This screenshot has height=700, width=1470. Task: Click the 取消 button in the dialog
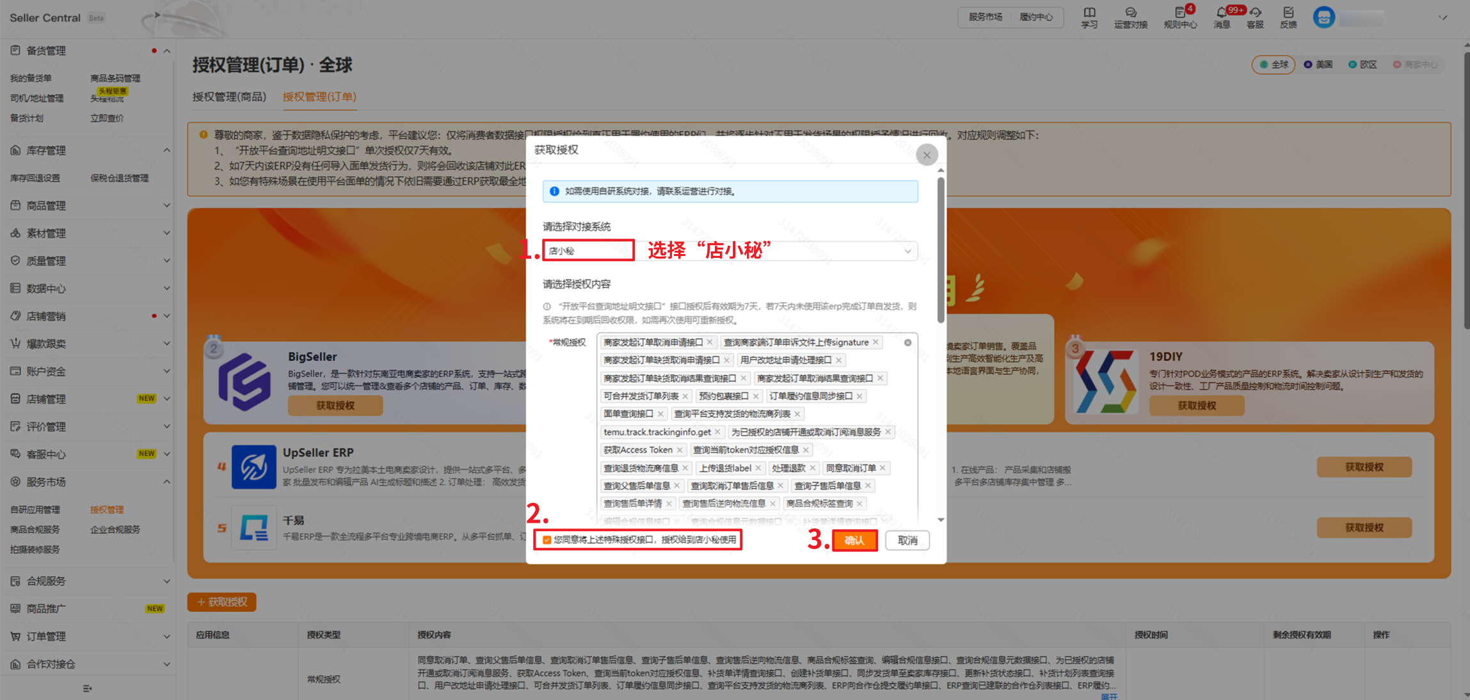pos(907,541)
